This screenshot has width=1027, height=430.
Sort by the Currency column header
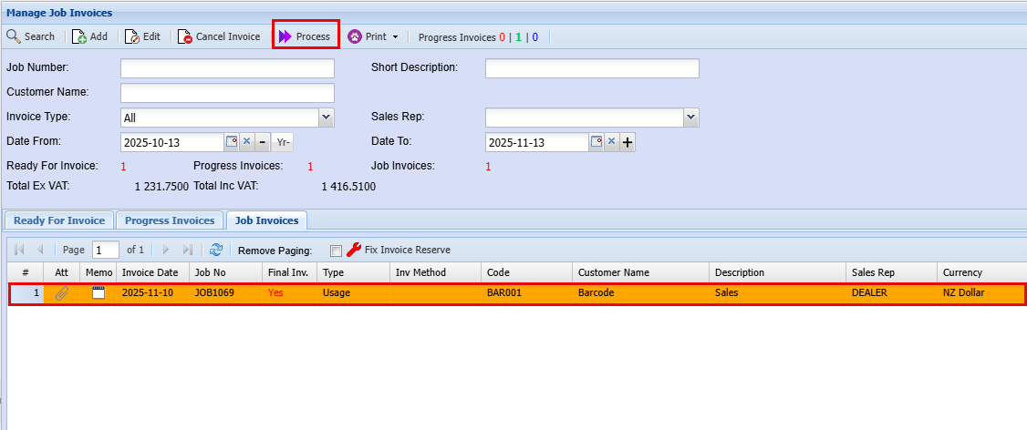click(981, 272)
